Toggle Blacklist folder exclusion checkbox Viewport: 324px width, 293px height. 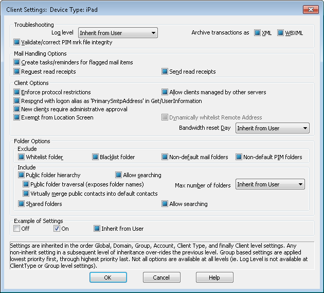tap(95, 157)
